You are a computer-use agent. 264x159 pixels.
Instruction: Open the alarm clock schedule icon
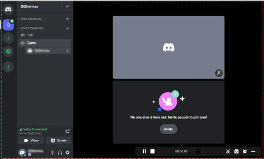245,152
